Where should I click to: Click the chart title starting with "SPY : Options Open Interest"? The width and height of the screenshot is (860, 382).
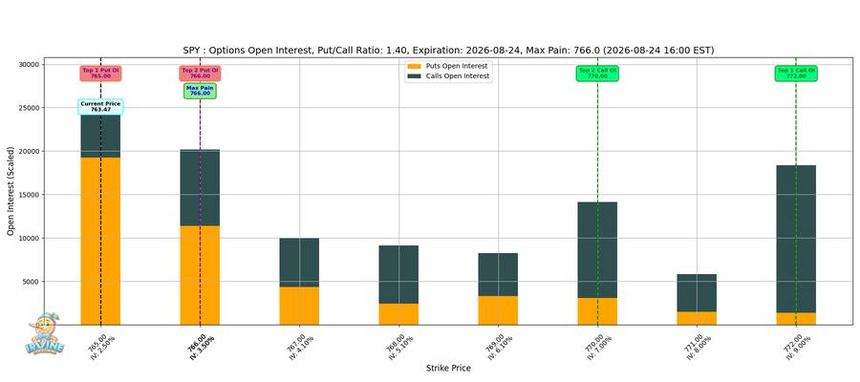[x=448, y=51]
